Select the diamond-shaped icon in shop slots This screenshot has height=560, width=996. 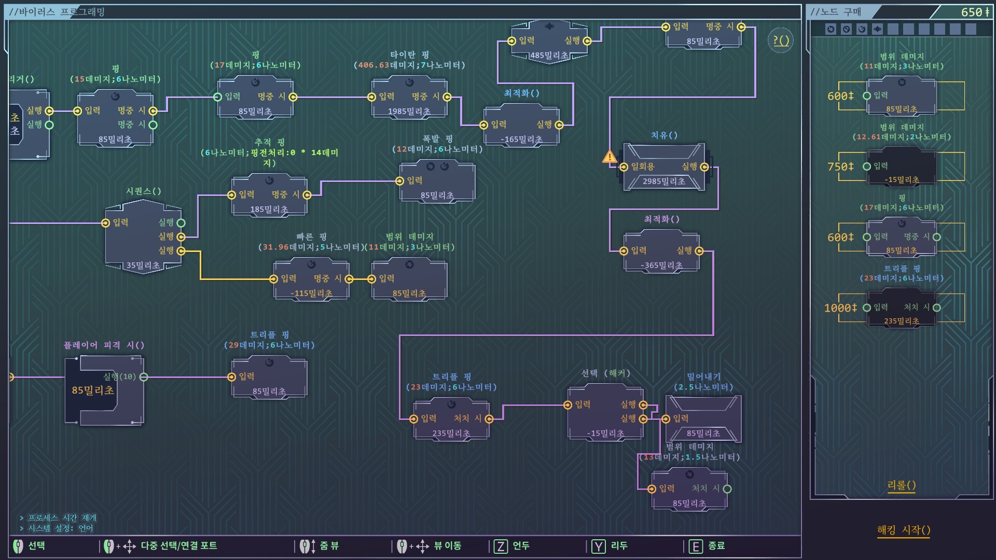pyautogui.click(x=877, y=29)
